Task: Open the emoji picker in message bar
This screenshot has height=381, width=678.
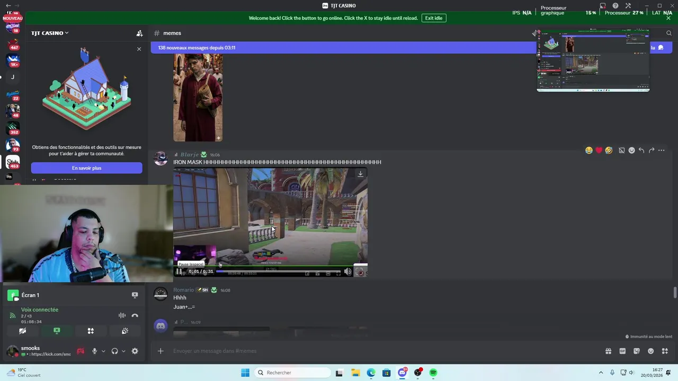Action: [x=651, y=351]
